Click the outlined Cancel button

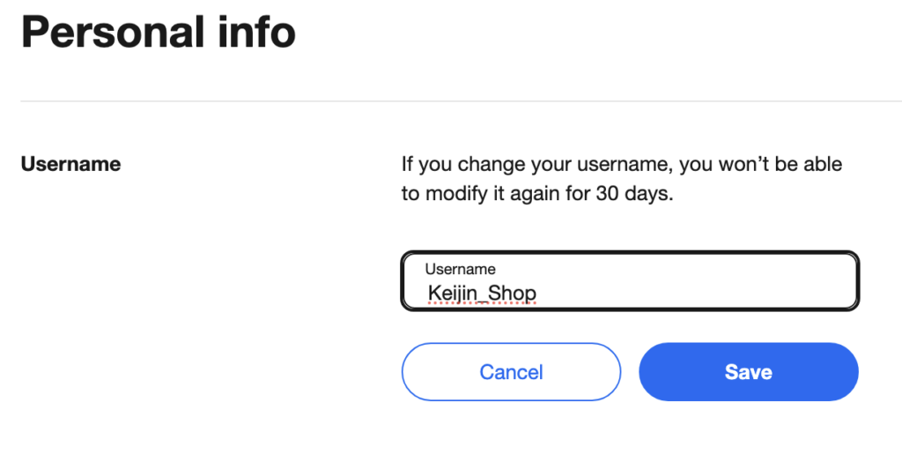511,372
